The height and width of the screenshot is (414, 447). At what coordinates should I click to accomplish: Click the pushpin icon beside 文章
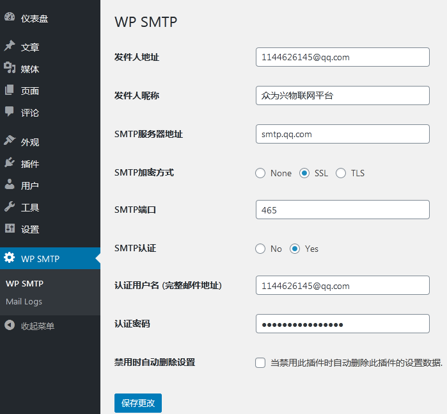(10, 46)
